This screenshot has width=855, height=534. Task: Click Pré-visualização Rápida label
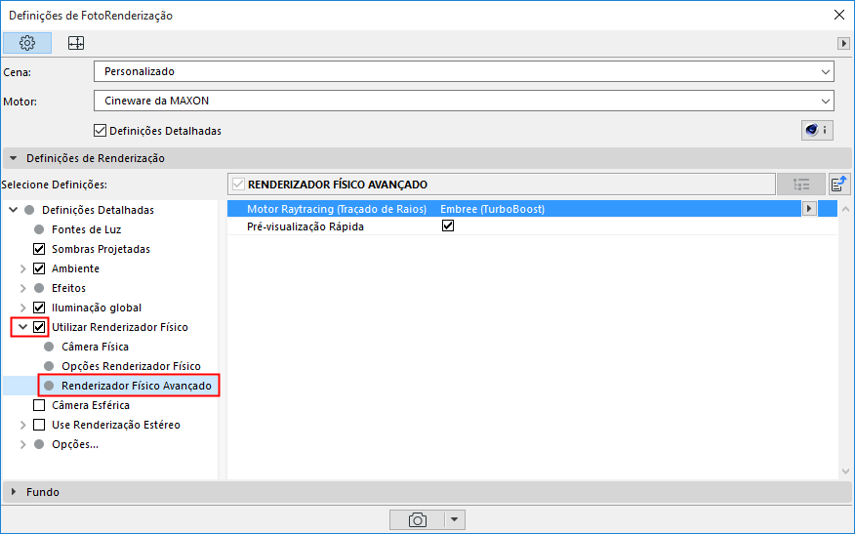pyautogui.click(x=305, y=226)
